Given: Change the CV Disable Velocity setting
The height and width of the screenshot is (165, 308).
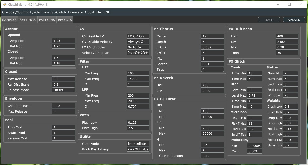Looking at the screenshot, I should [x=138, y=42].
